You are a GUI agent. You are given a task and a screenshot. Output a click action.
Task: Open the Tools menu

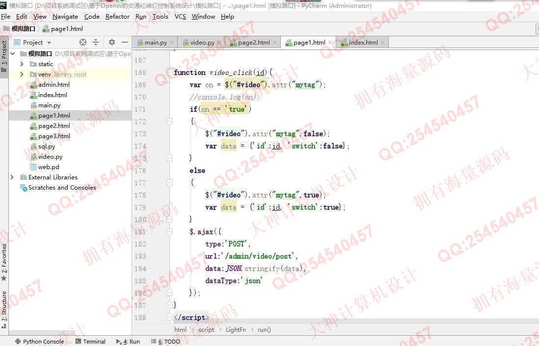pos(160,17)
